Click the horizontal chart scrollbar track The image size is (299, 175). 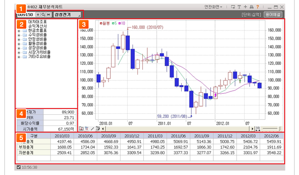coord(178,129)
